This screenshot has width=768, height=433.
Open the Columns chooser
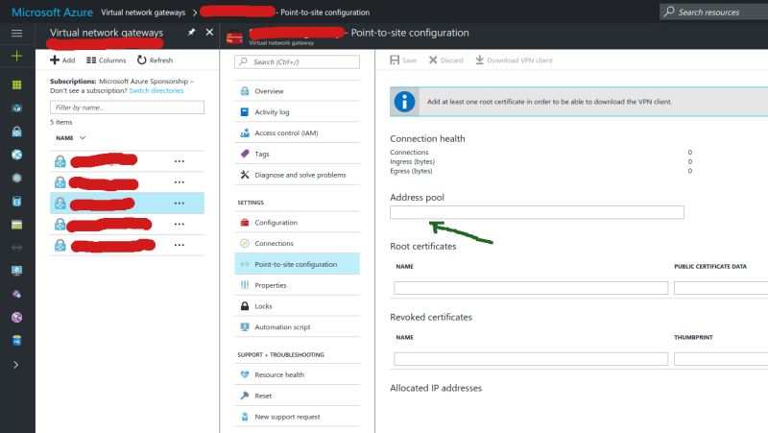(107, 60)
